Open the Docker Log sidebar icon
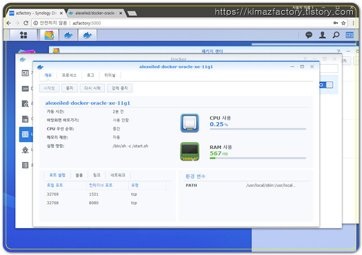The height and width of the screenshot is (255, 362). (x=25, y=165)
